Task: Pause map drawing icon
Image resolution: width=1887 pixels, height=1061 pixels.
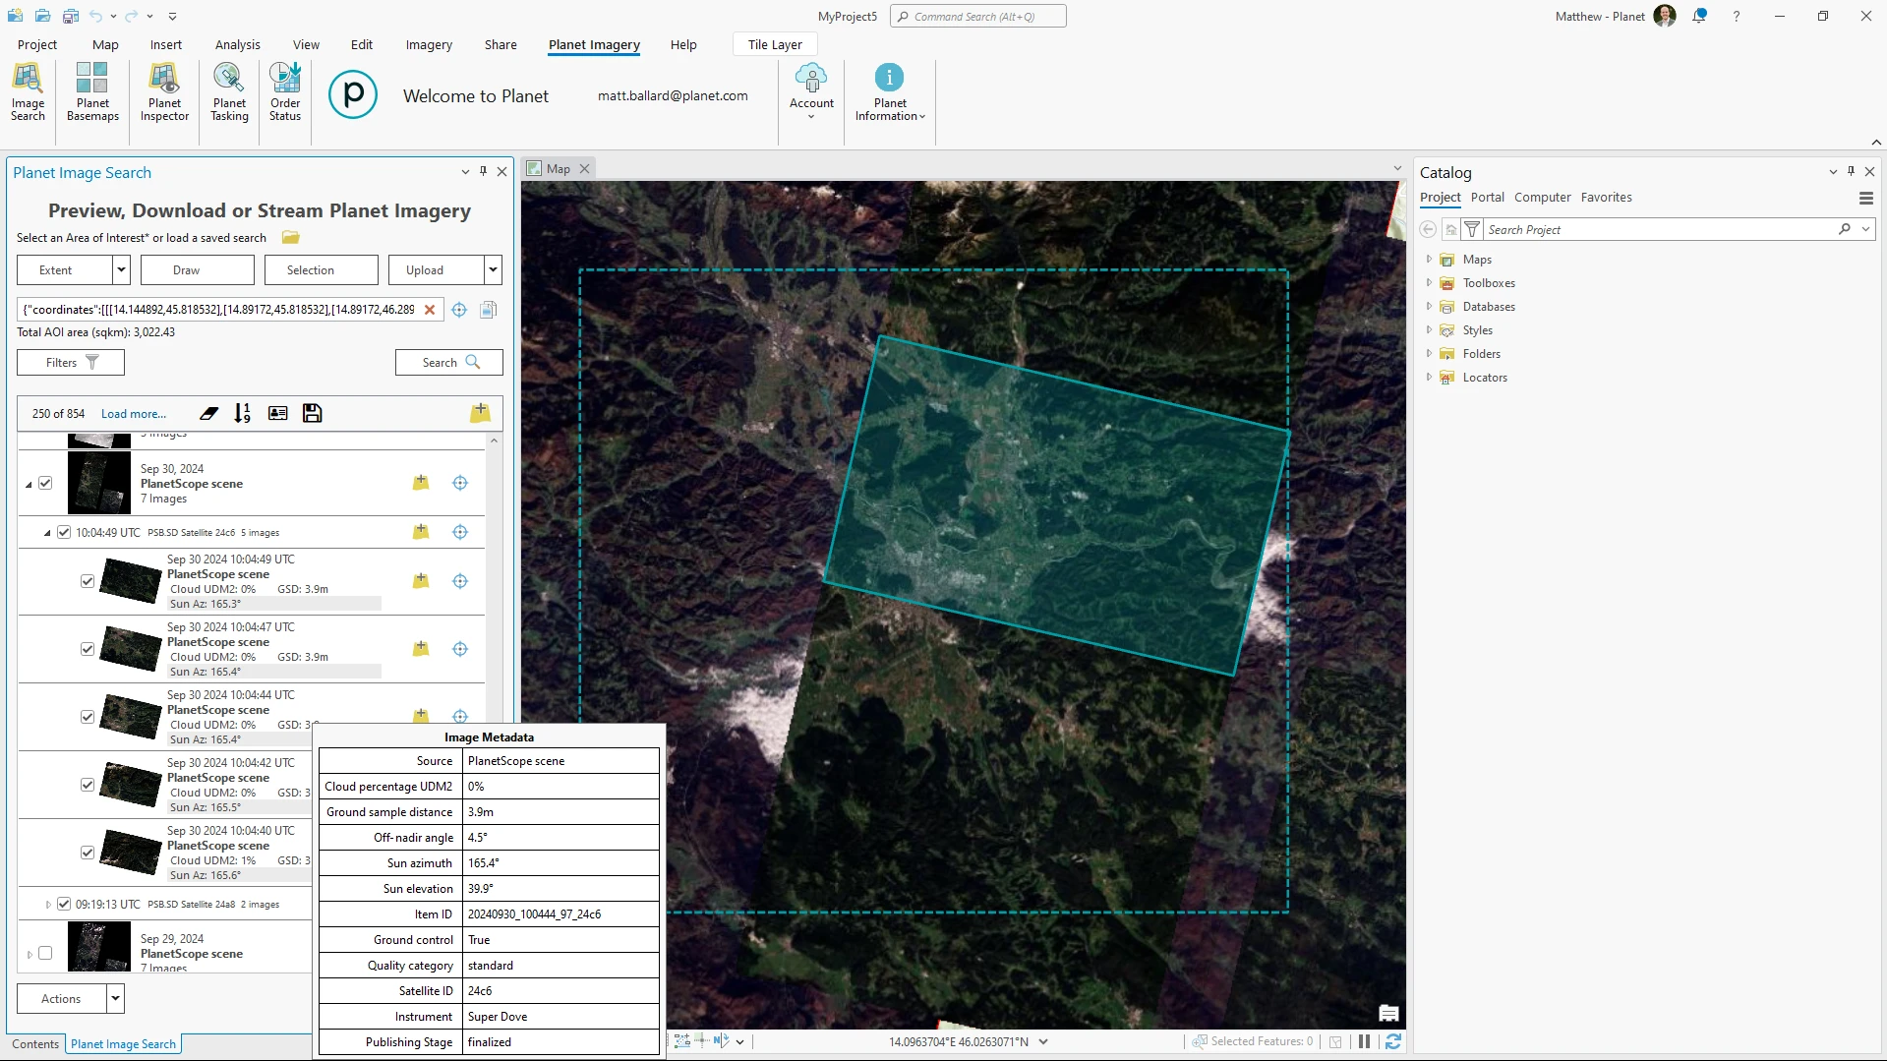Action: coord(1364,1041)
